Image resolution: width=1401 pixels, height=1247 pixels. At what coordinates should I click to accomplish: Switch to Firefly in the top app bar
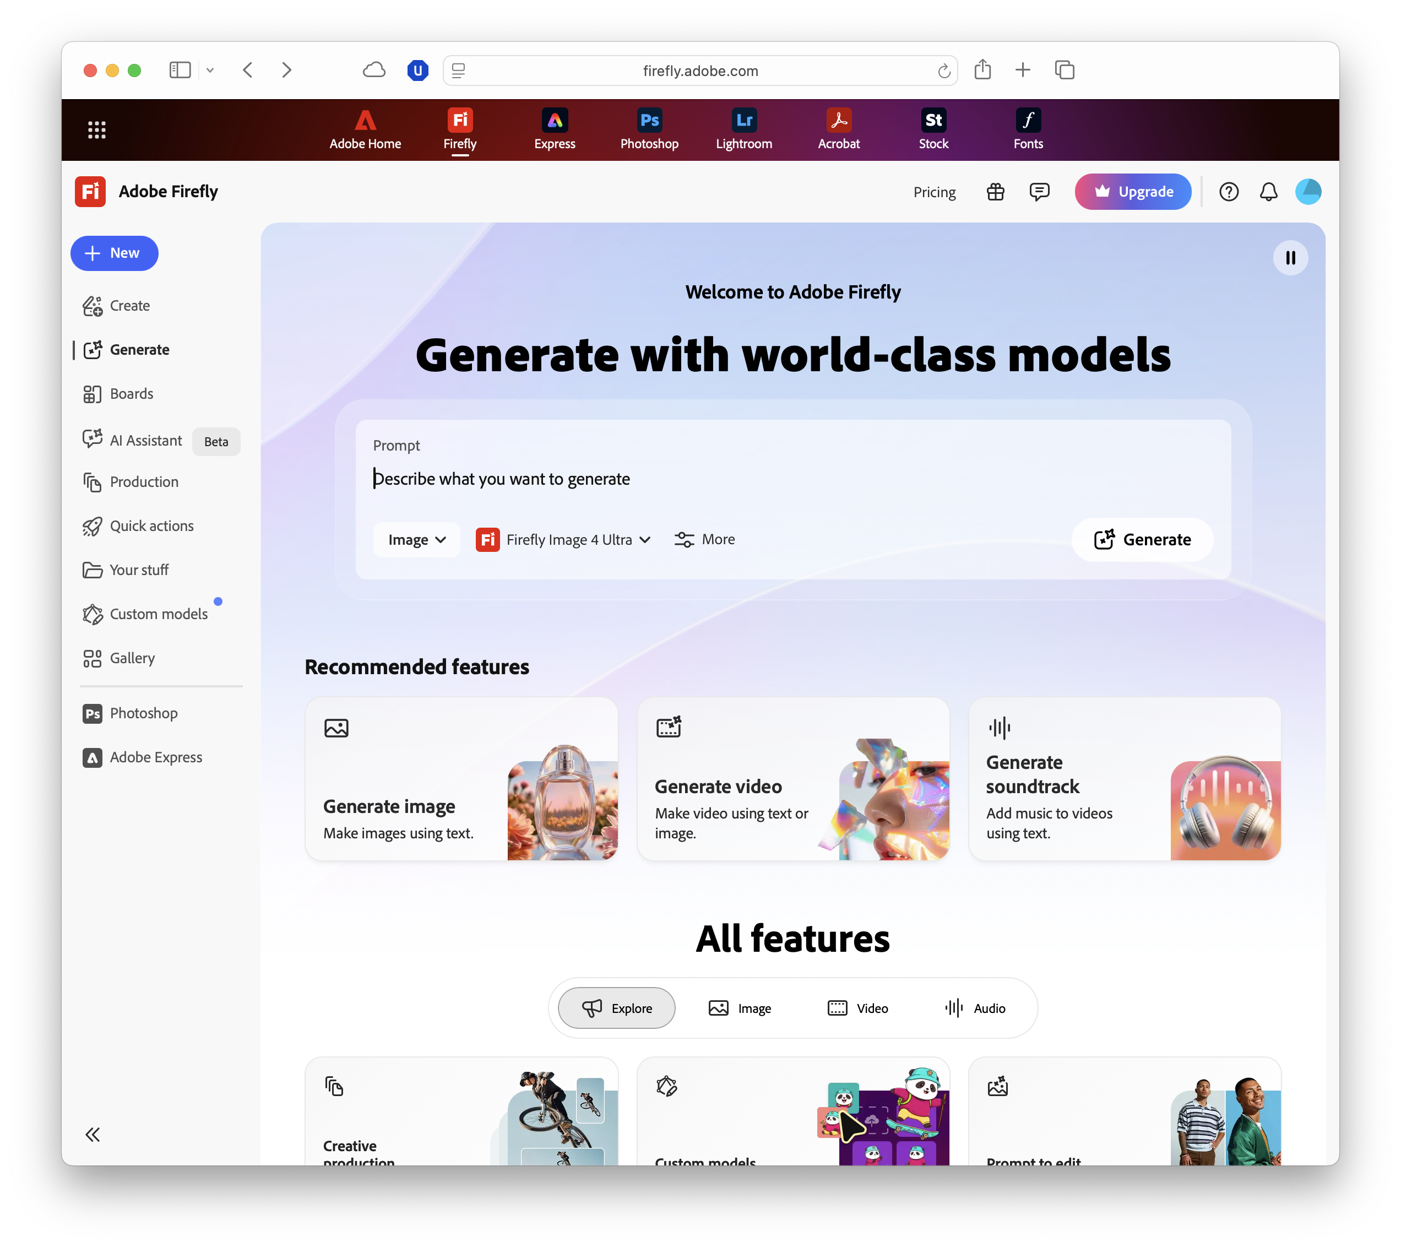pos(460,129)
